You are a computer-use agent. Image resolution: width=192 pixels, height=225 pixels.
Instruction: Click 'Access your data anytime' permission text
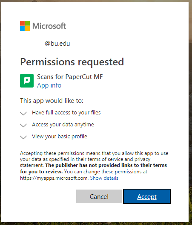(63, 125)
